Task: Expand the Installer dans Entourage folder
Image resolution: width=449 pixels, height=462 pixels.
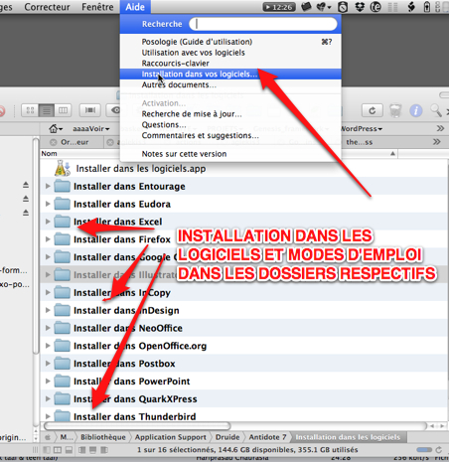Action: [48, 186]
